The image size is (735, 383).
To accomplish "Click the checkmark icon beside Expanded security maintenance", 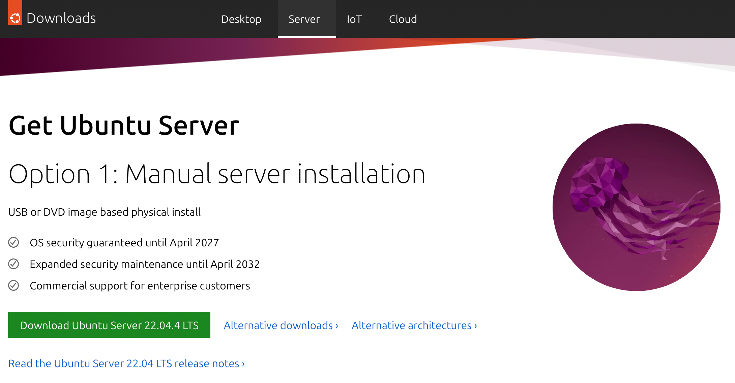I will (13, 264).
